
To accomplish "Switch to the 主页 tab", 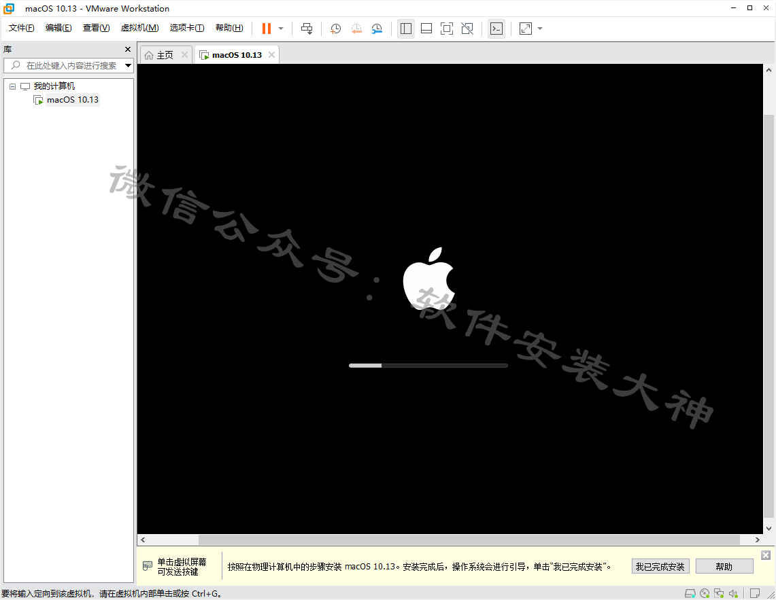I will [x=165, y=55].
